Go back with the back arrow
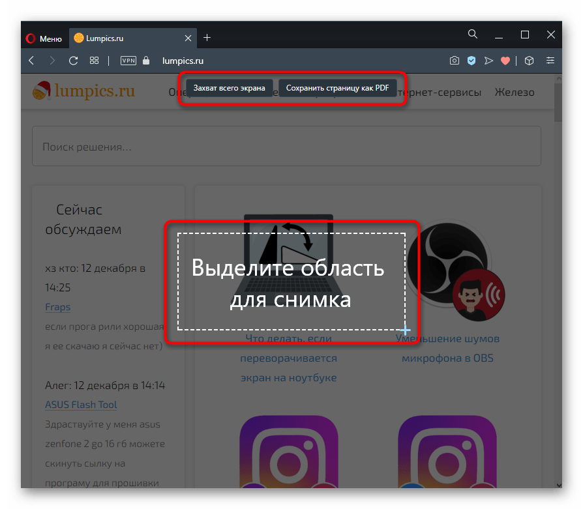The width and height of the screenshot is (583, 509). click(31, 61)
